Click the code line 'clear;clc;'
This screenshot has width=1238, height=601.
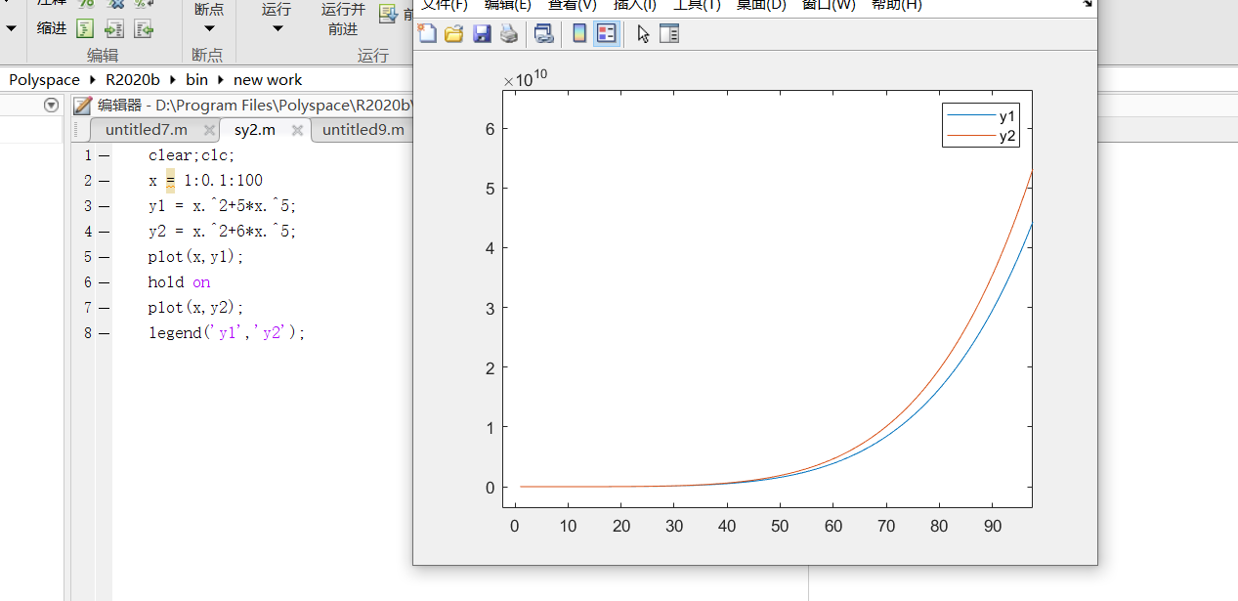(x=192, y=155)
